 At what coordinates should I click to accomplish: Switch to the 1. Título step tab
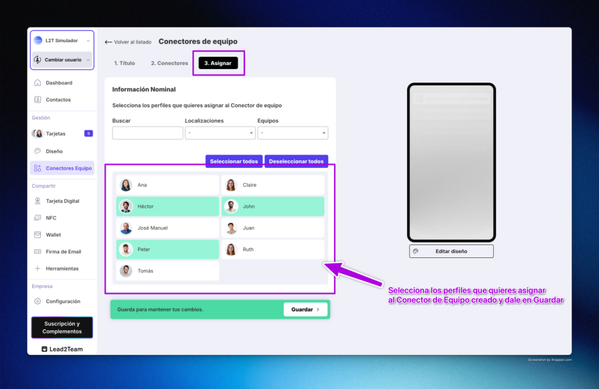tap(125, 63)
